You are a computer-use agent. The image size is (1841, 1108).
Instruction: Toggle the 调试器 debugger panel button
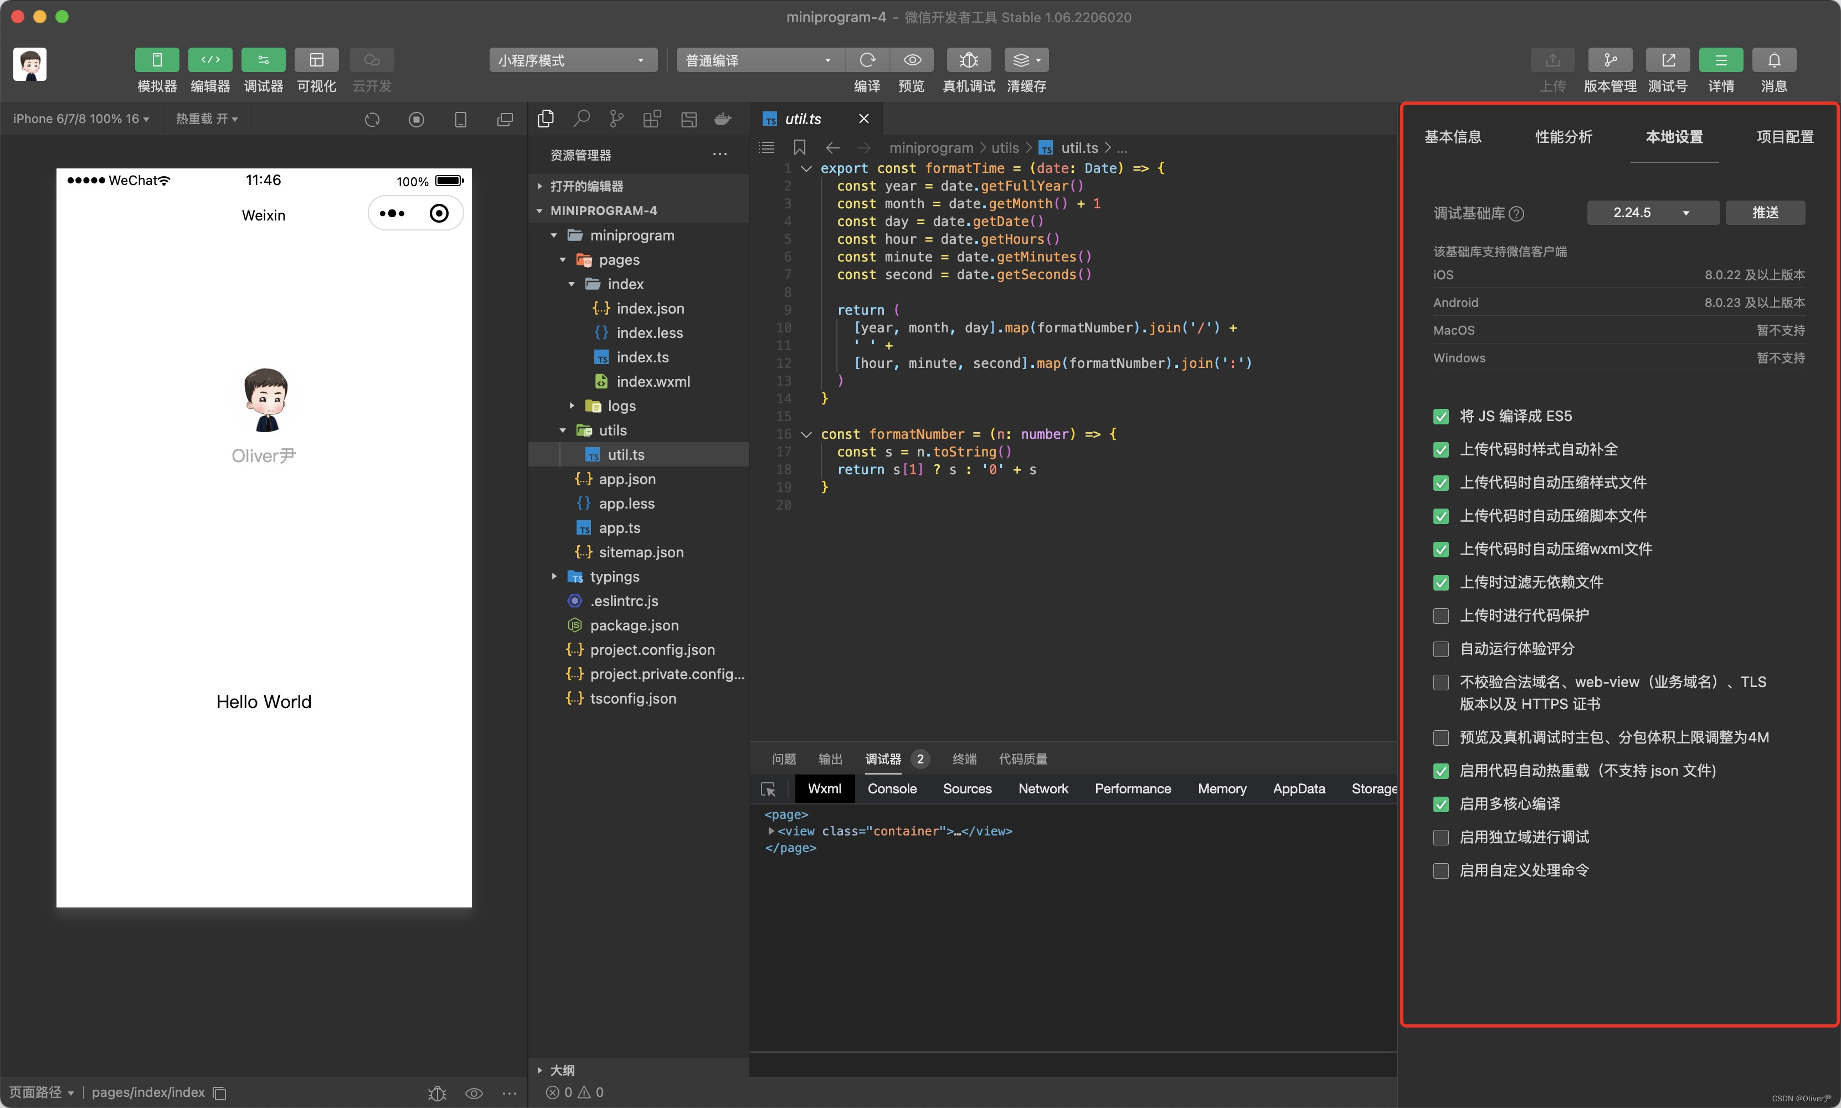tap(264, 60)
